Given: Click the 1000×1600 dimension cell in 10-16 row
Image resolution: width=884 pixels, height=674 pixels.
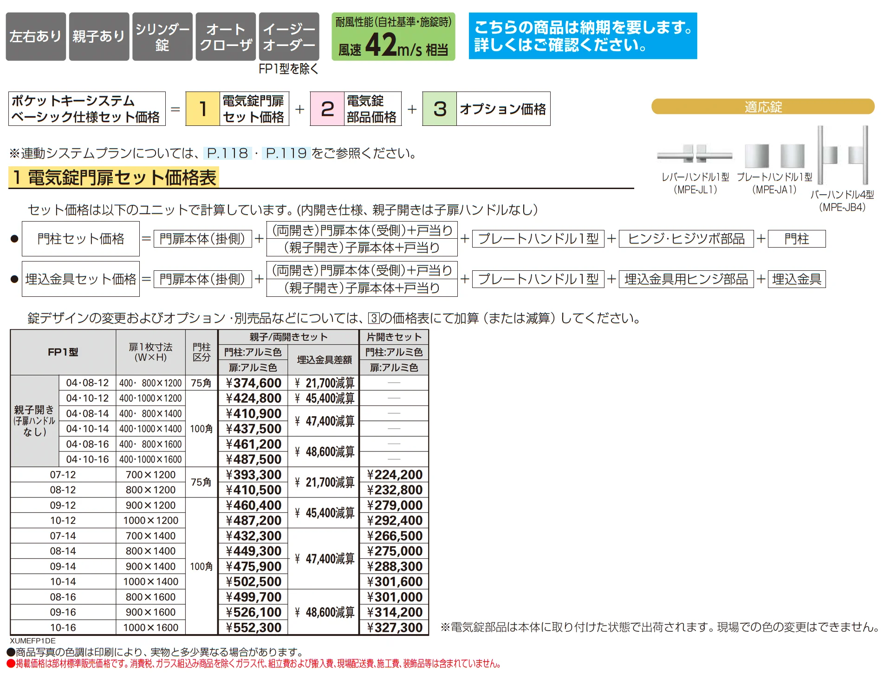Looking at the screenshot, I should [150, 628].
